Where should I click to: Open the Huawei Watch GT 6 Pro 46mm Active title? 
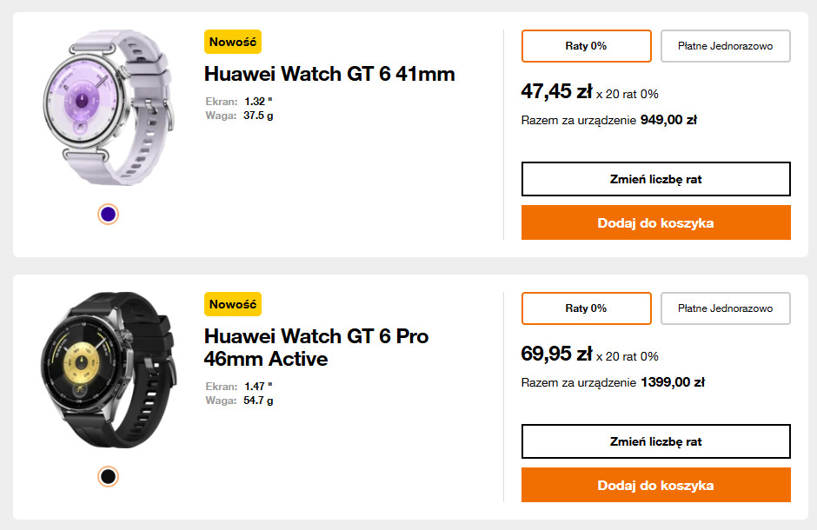click(x=316, y=347)
